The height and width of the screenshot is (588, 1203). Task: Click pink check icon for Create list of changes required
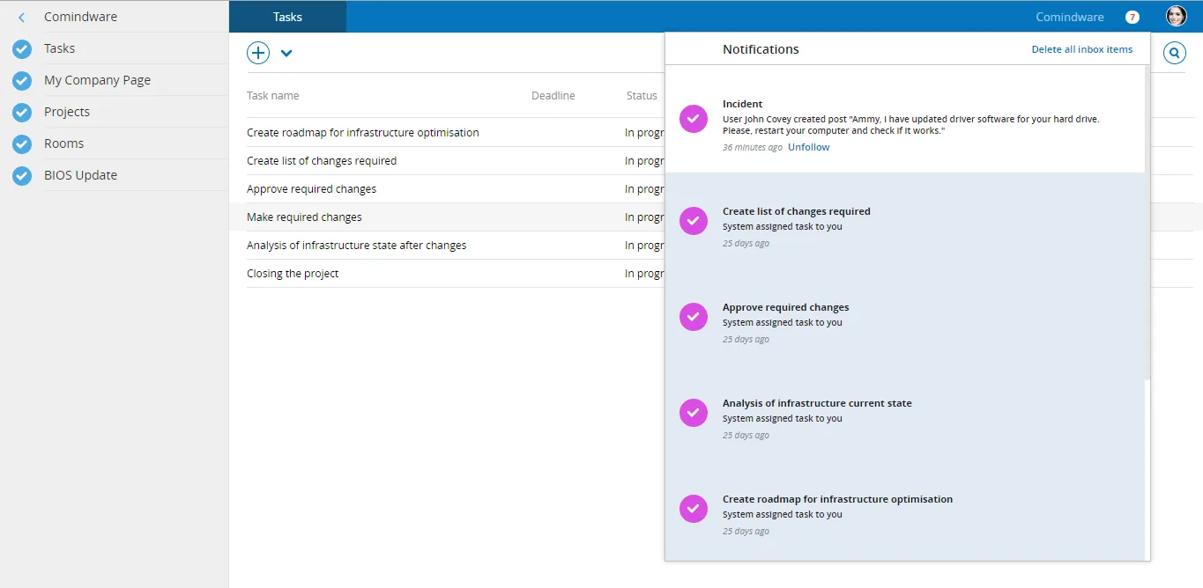click(694, 221)
